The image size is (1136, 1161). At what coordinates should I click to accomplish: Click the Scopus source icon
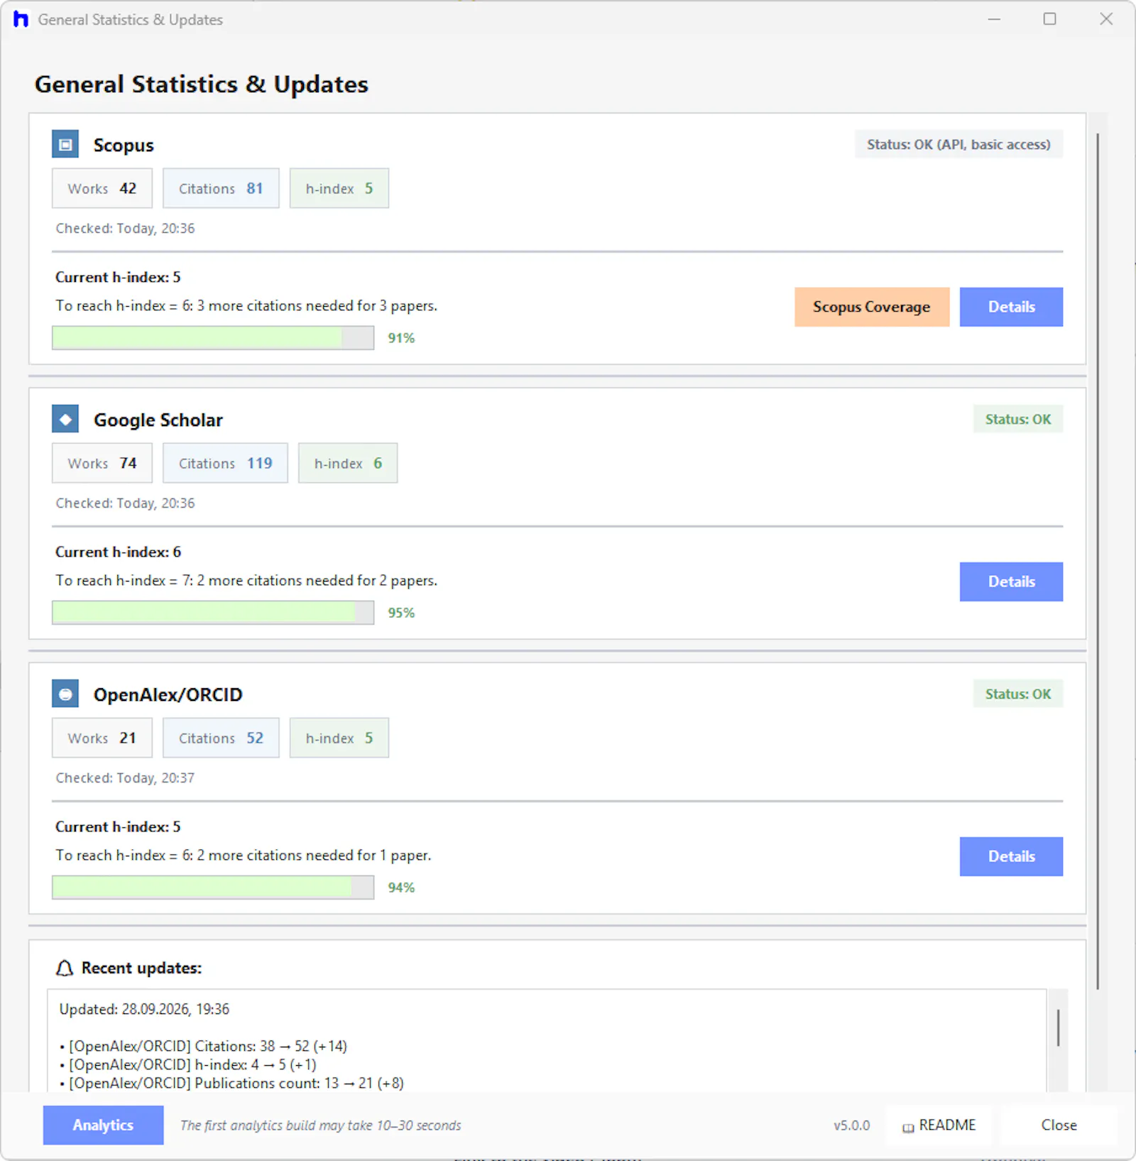65,144
